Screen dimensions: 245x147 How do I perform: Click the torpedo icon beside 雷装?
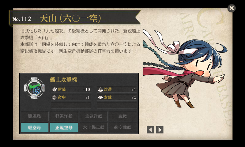55,89
